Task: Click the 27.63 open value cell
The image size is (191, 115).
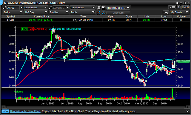Action: pyautogui.click(x=111, y=20)
